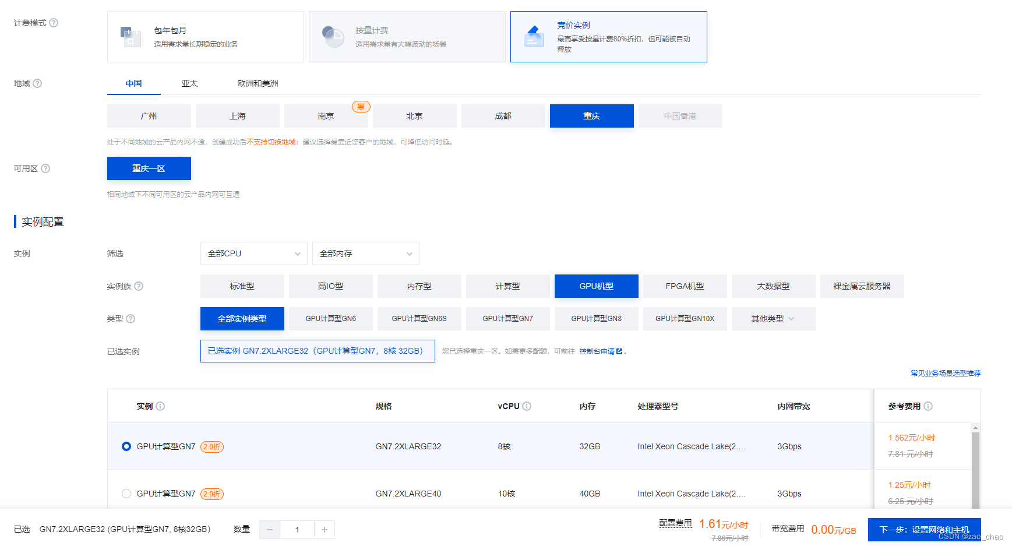
Task: Filter by GPU计算型GN7 type button
Action: pyautogui.click(x=508, y=319)
